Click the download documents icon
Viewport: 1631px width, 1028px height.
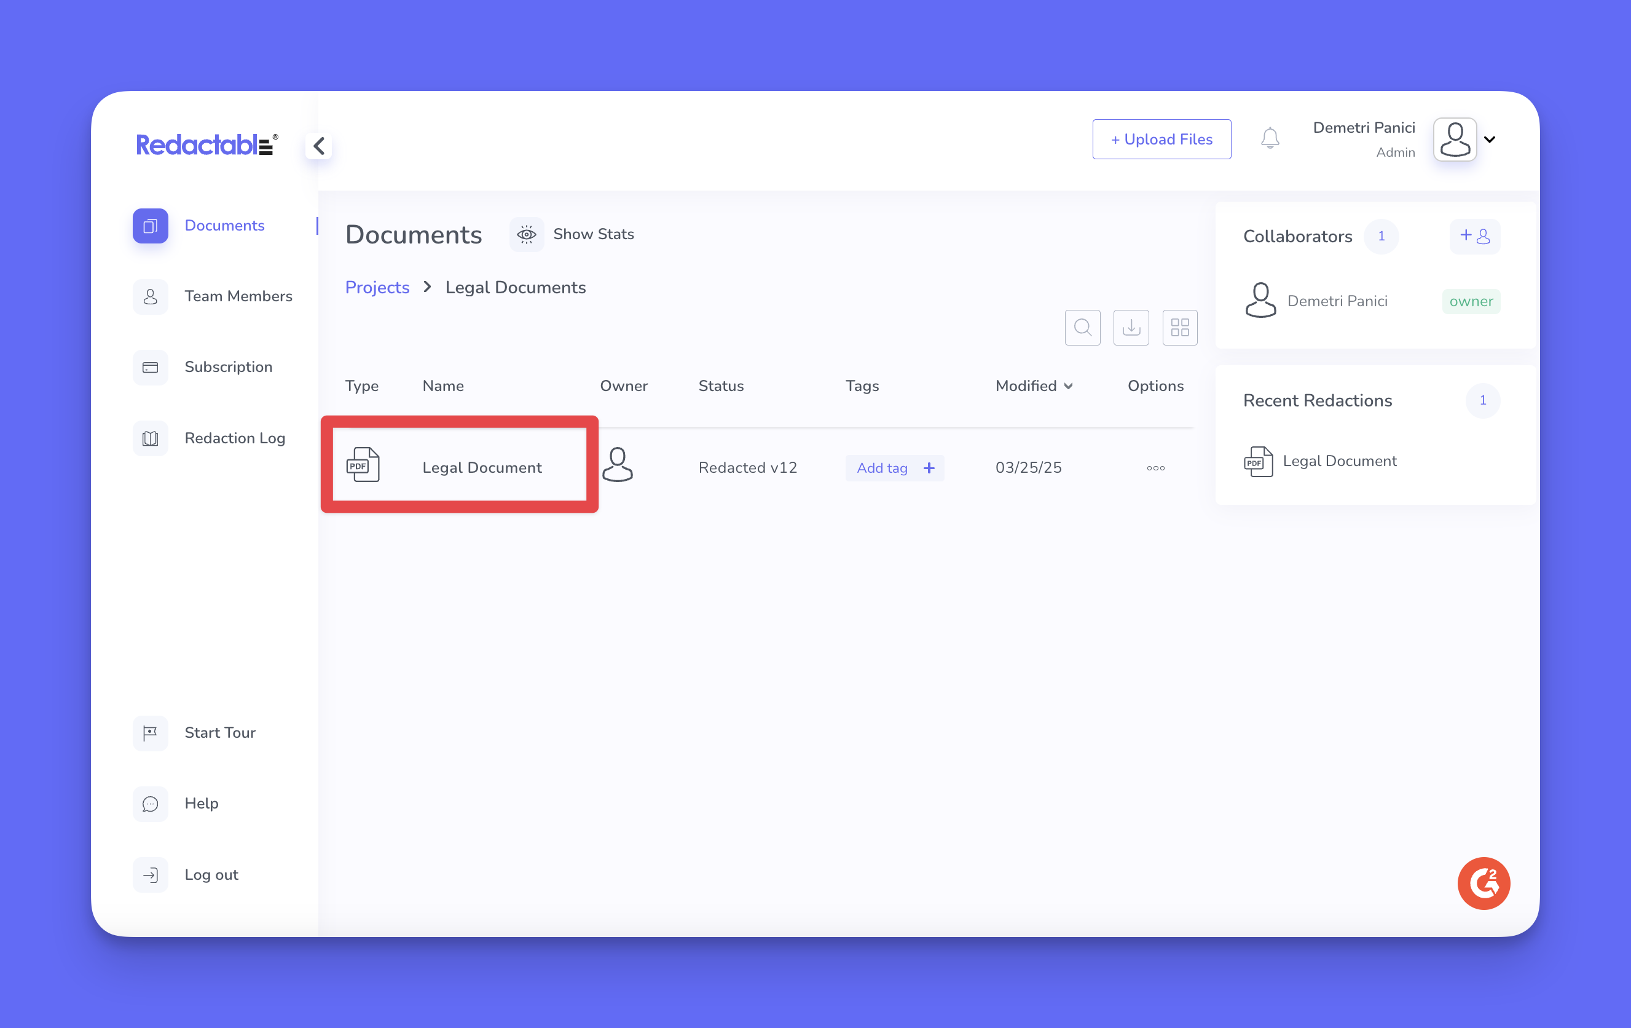(x=1131, y=328)
